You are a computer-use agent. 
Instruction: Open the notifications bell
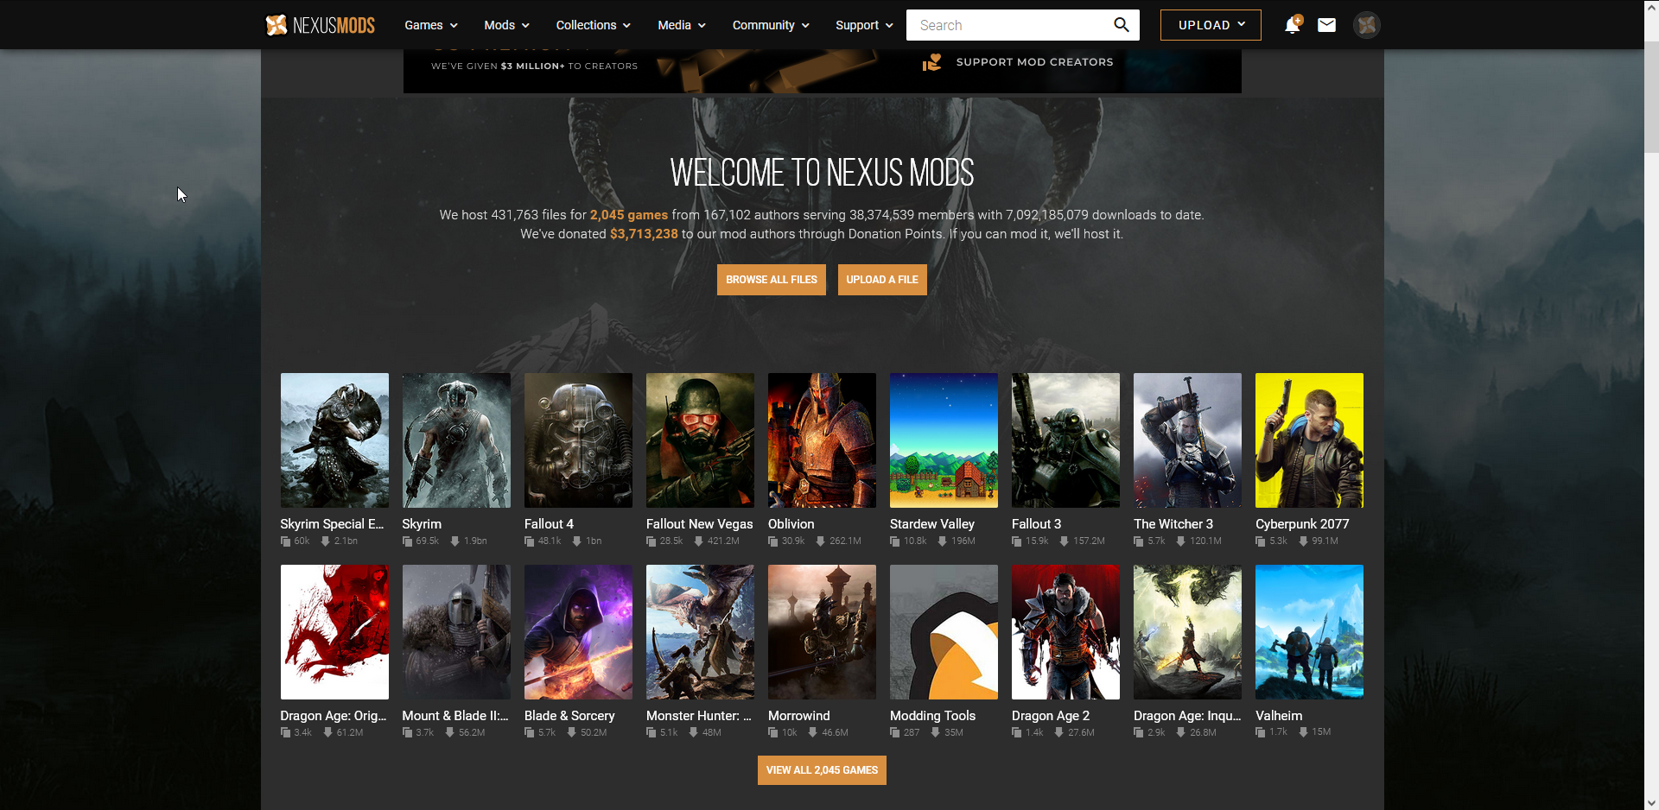1293,25
